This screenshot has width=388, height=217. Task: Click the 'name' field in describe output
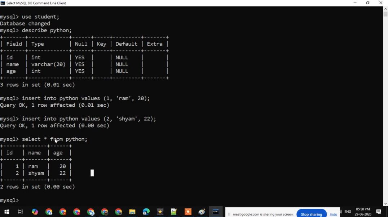coord(12,64)
